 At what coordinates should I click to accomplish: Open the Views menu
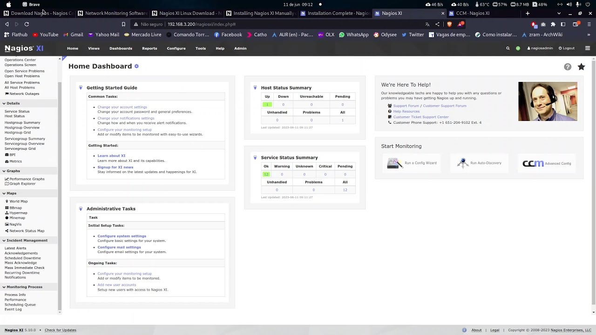(x=94, y=48)
